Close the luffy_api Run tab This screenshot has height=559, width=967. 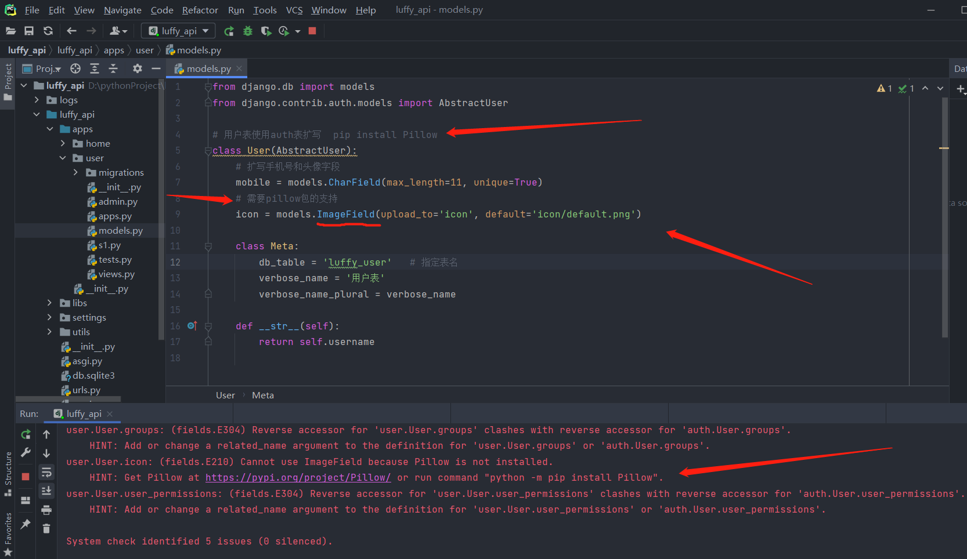[x=110, y=413]
